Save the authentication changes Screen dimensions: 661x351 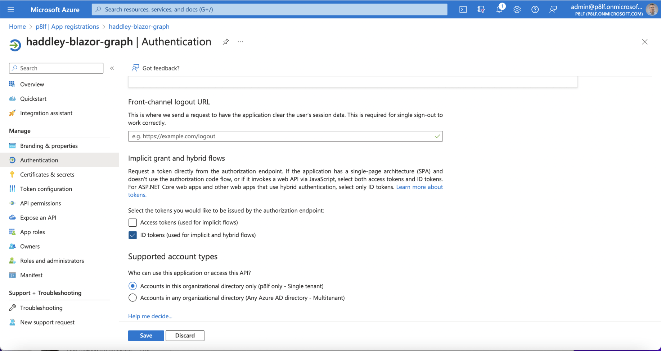coord(146,336)
